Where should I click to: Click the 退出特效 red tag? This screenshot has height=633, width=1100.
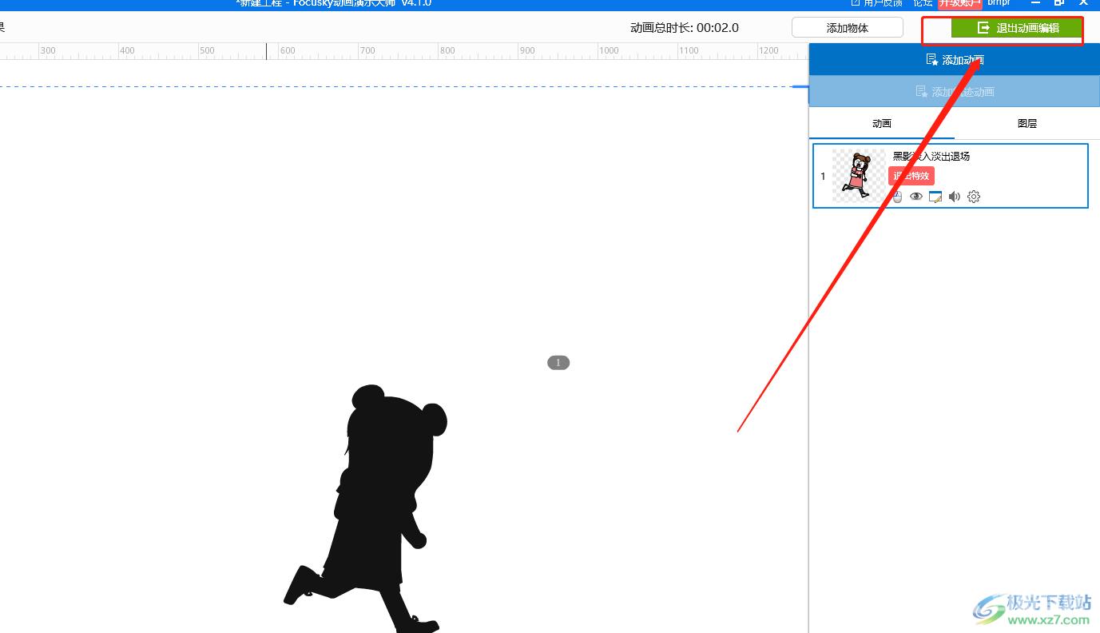(x=911, y=176)
